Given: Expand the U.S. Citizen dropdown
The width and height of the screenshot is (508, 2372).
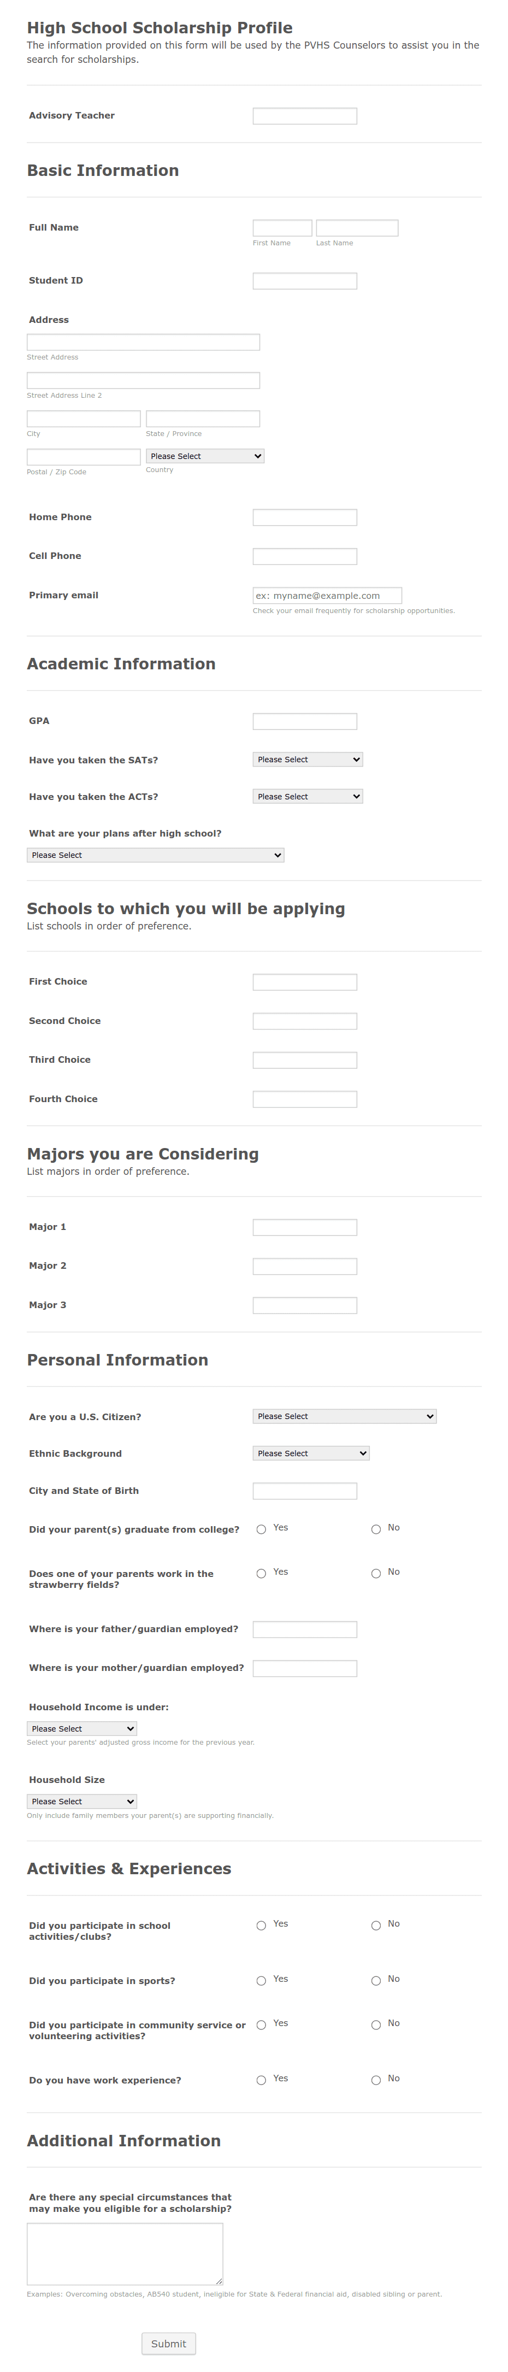Looking at the screenshot, I should click(x=344, y=1415).
